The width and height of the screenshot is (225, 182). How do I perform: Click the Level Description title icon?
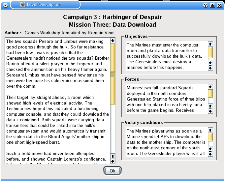point(22,4)
